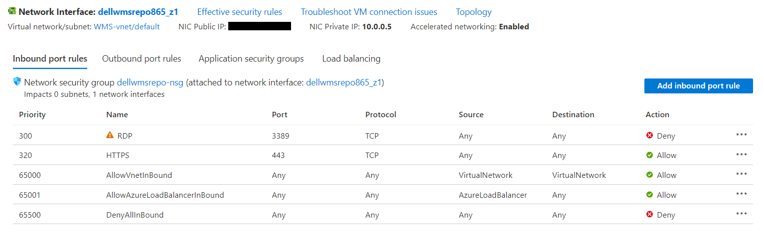Click green Allow icon for AllowVnetInBound rule
This screenshot has height=233, width=763.
[x=649, y=175]
